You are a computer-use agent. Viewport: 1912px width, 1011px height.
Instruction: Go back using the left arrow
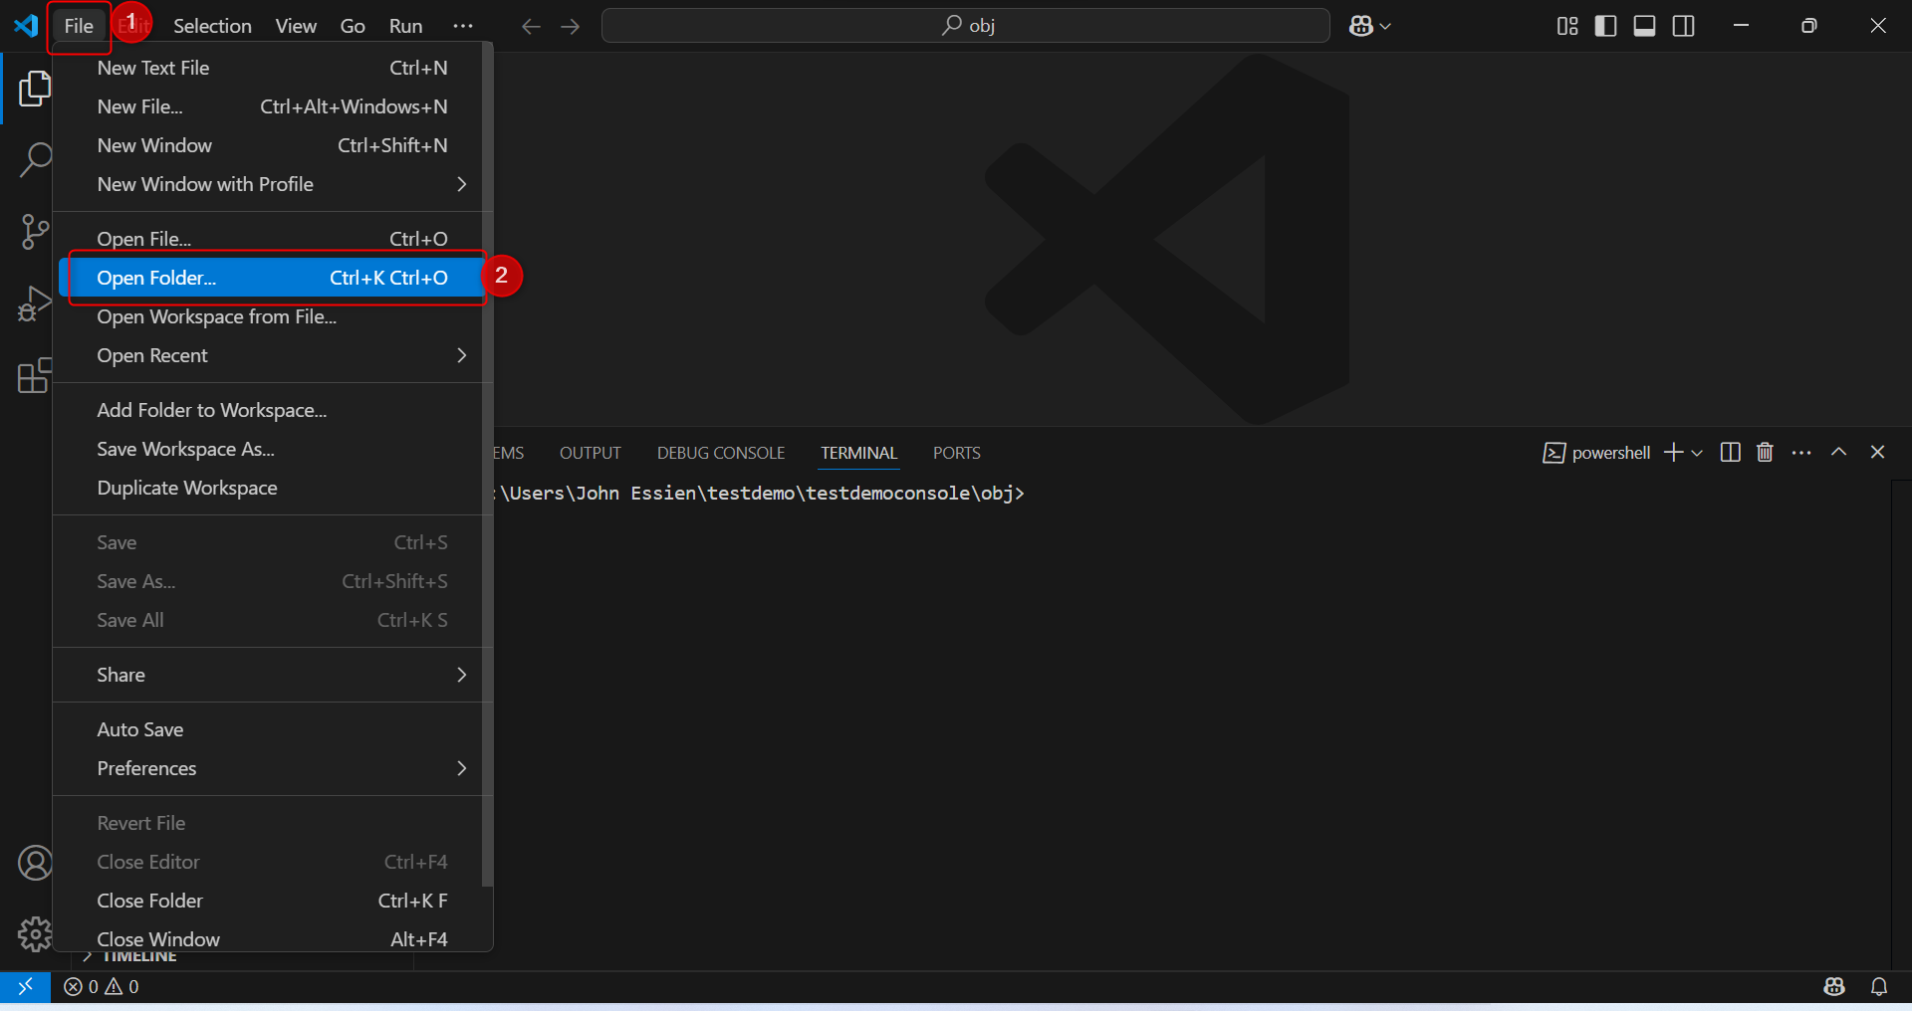(x=532, y=26)
